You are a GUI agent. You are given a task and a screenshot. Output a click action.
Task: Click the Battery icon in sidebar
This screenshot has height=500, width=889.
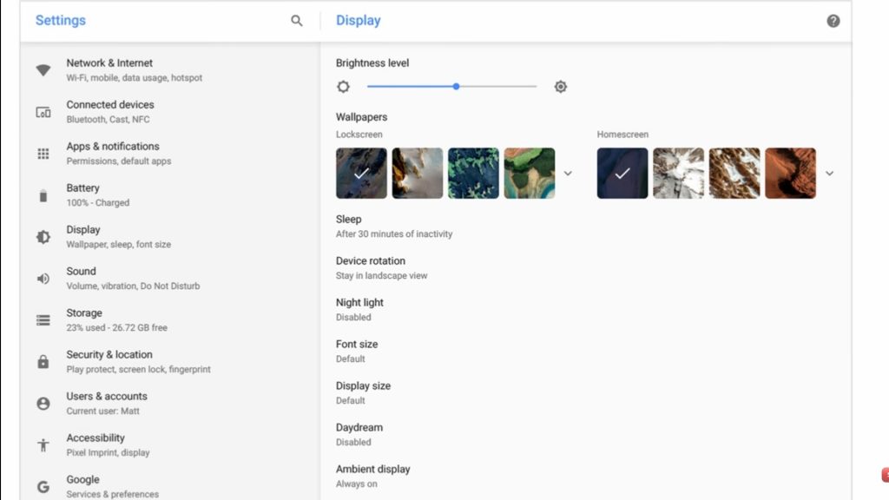(x=43, y=195)
